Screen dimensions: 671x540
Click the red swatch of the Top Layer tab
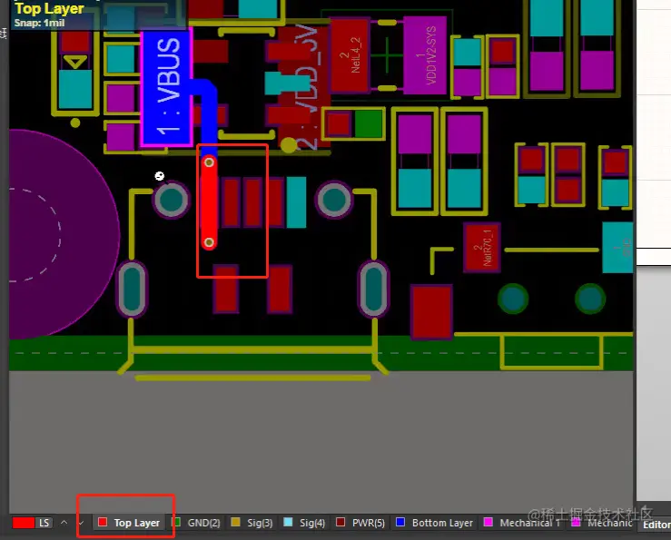[x=103, y=522]
